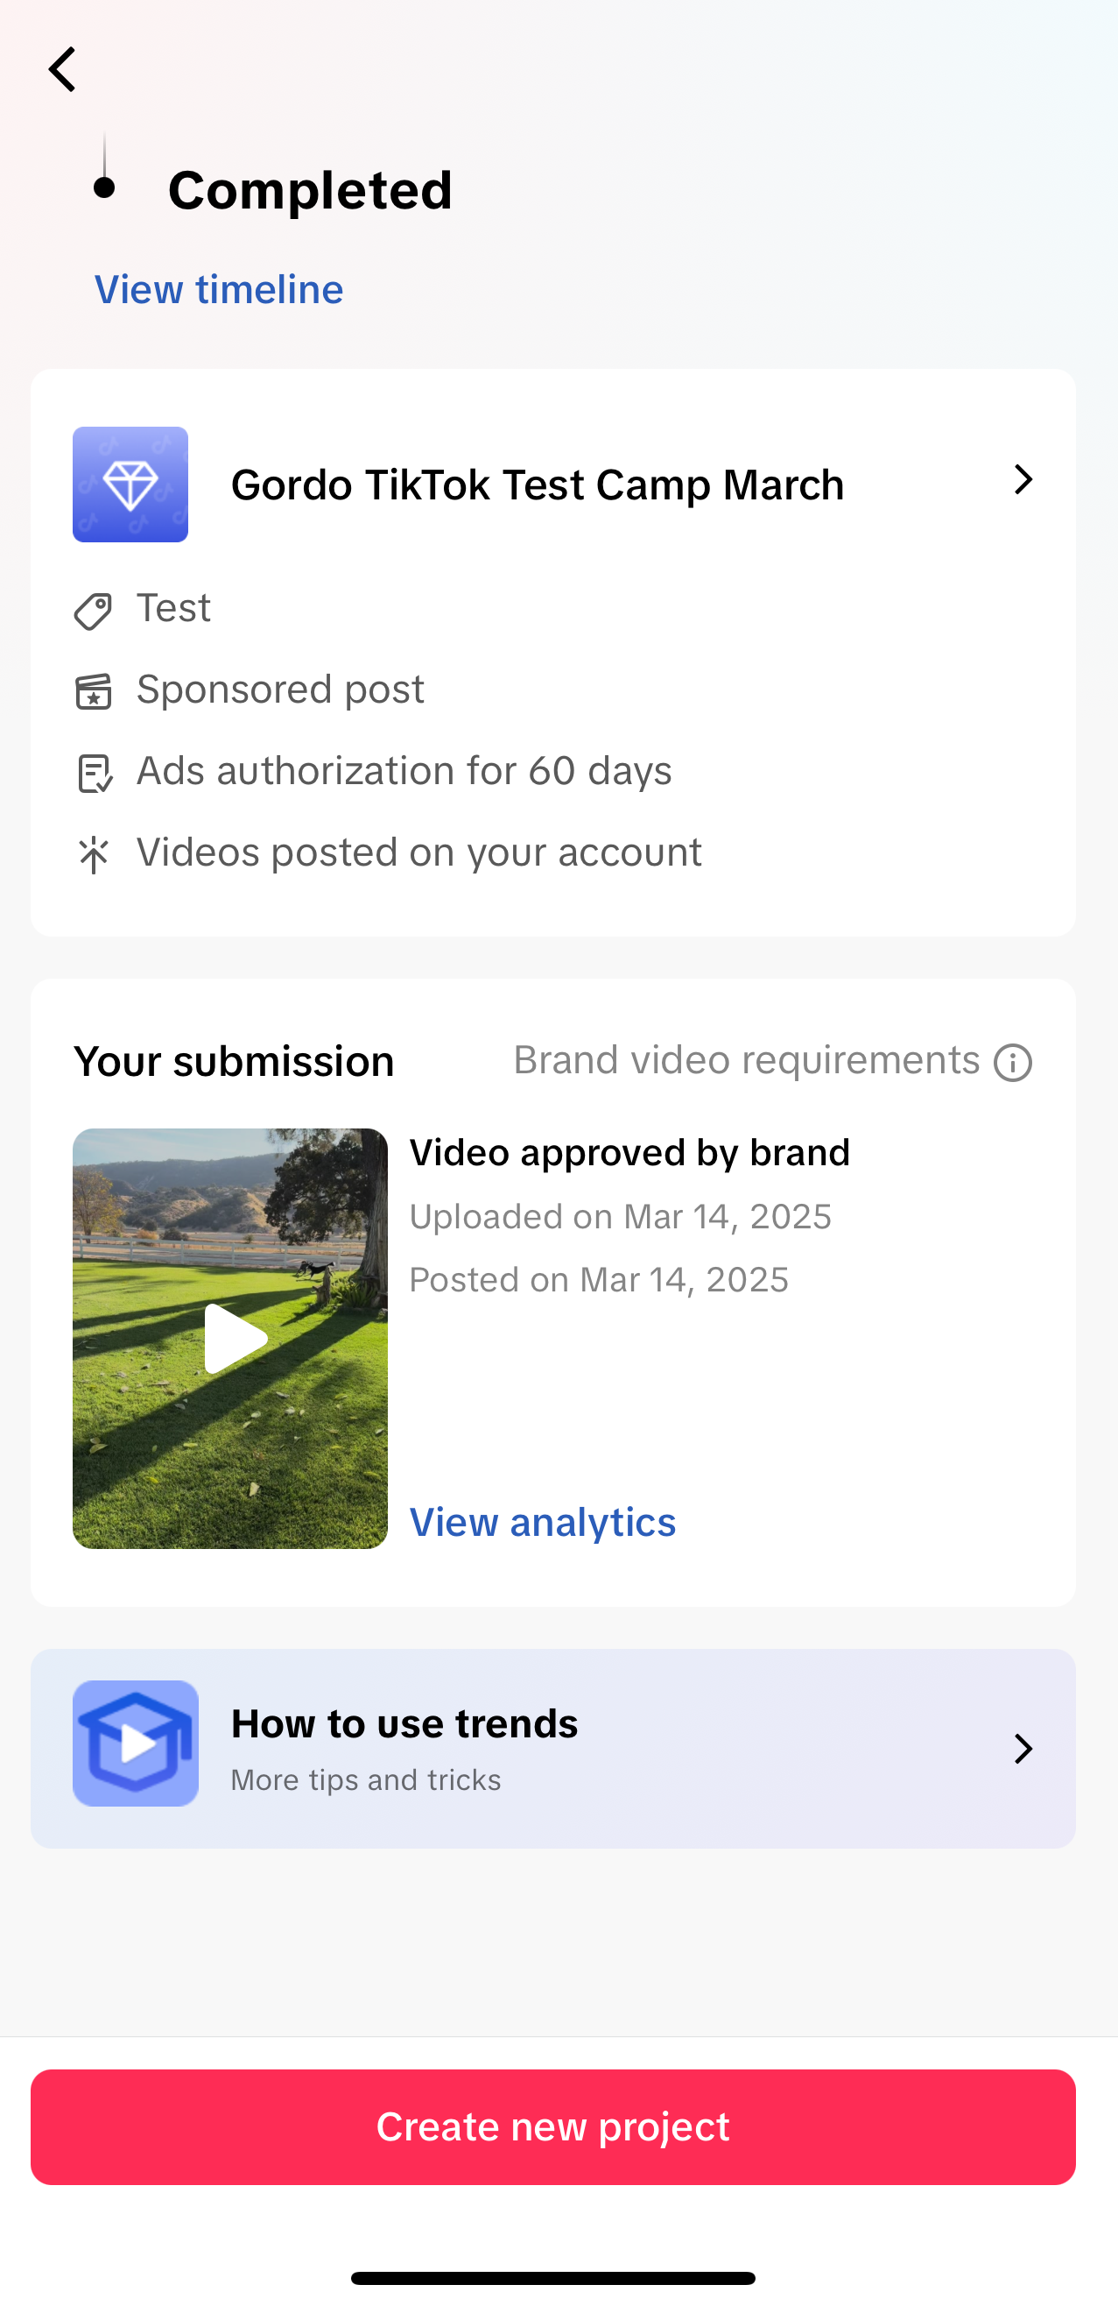1118x2306 pixels.
Task: Tap the Completed timeline bullet marker
Action: [105, 187]
